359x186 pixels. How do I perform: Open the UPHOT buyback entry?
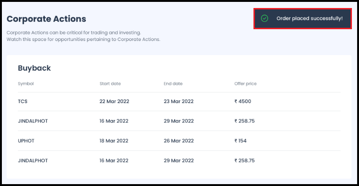[x=179, y=141]
